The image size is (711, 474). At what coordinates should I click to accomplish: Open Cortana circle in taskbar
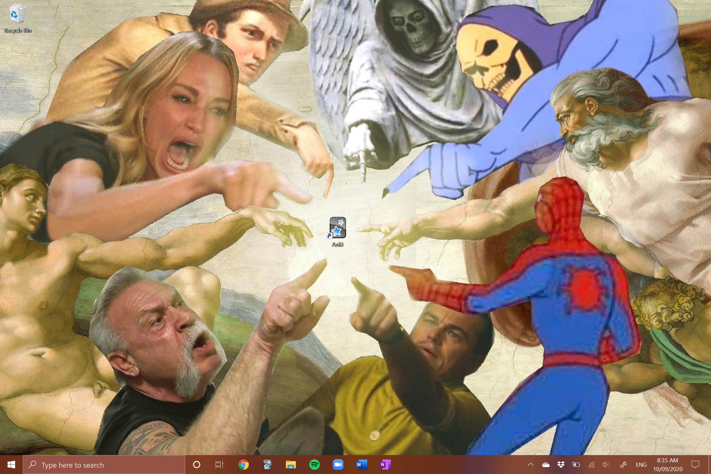point(196,465)
